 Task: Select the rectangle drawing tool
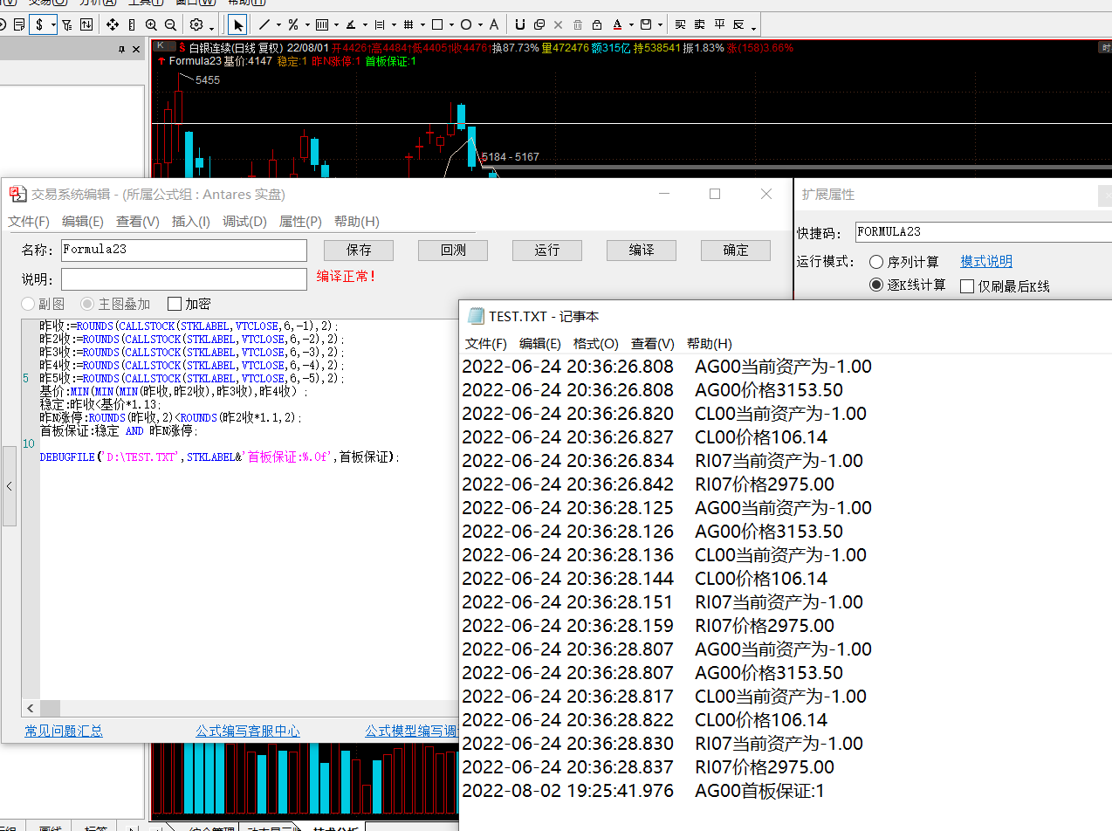437,25
